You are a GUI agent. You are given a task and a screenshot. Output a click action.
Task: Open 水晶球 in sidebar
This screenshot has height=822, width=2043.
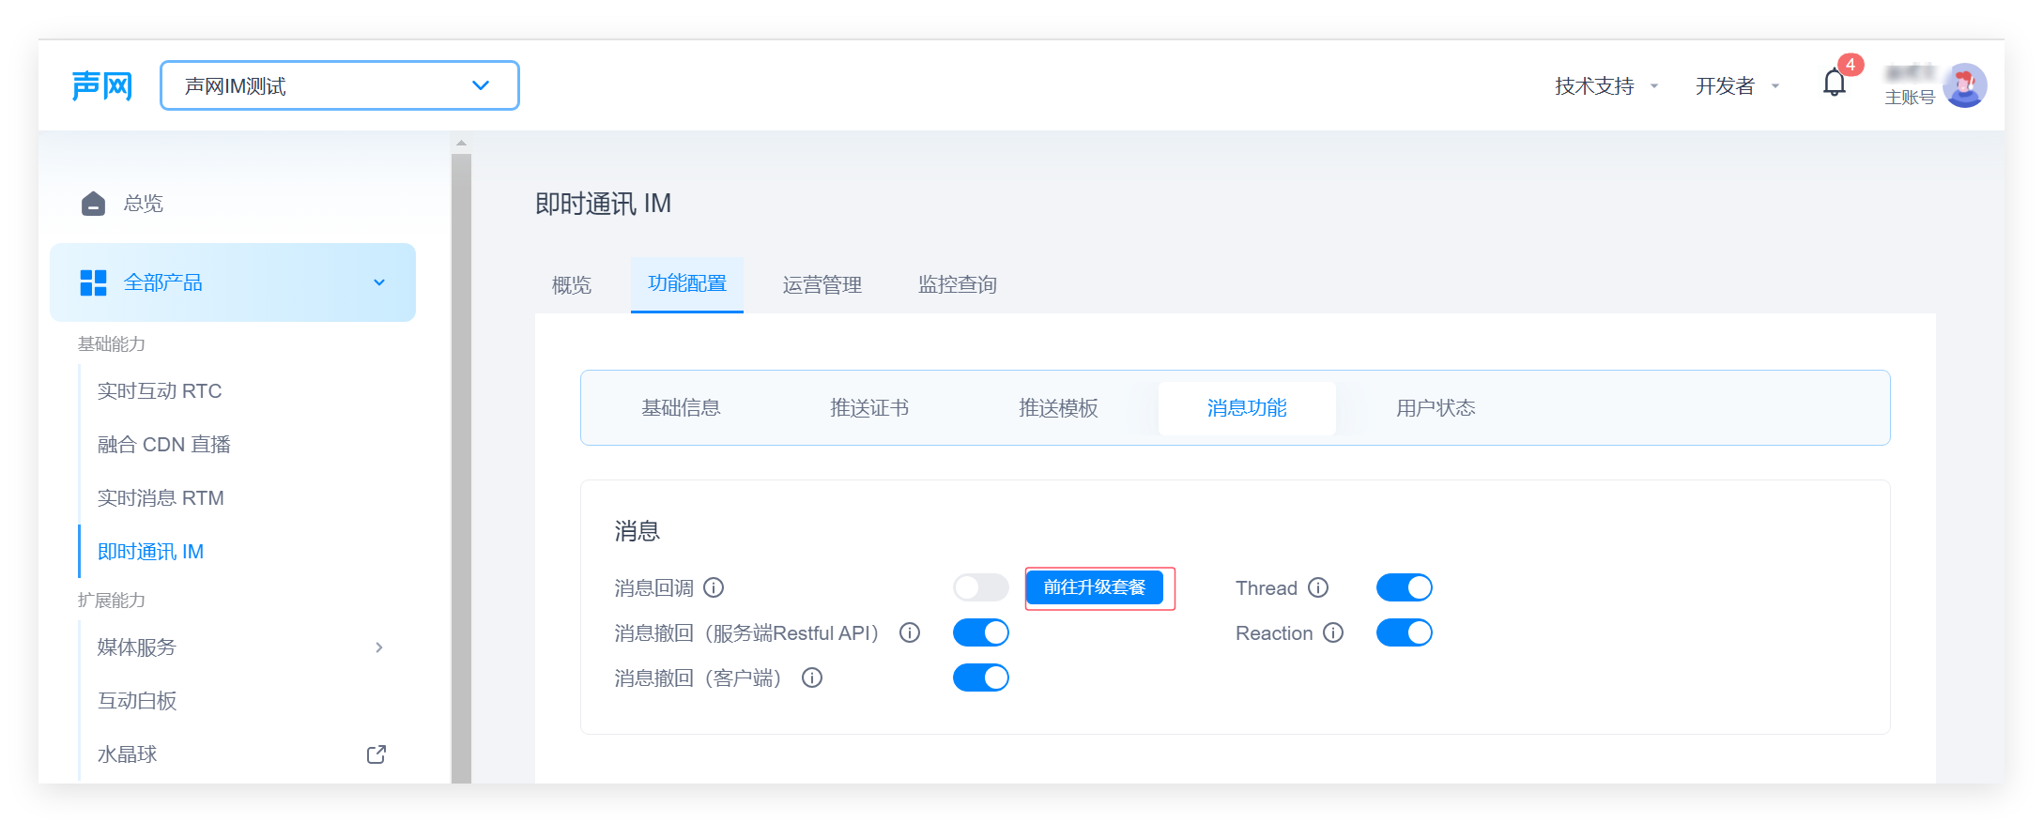[x=128, y=754]
